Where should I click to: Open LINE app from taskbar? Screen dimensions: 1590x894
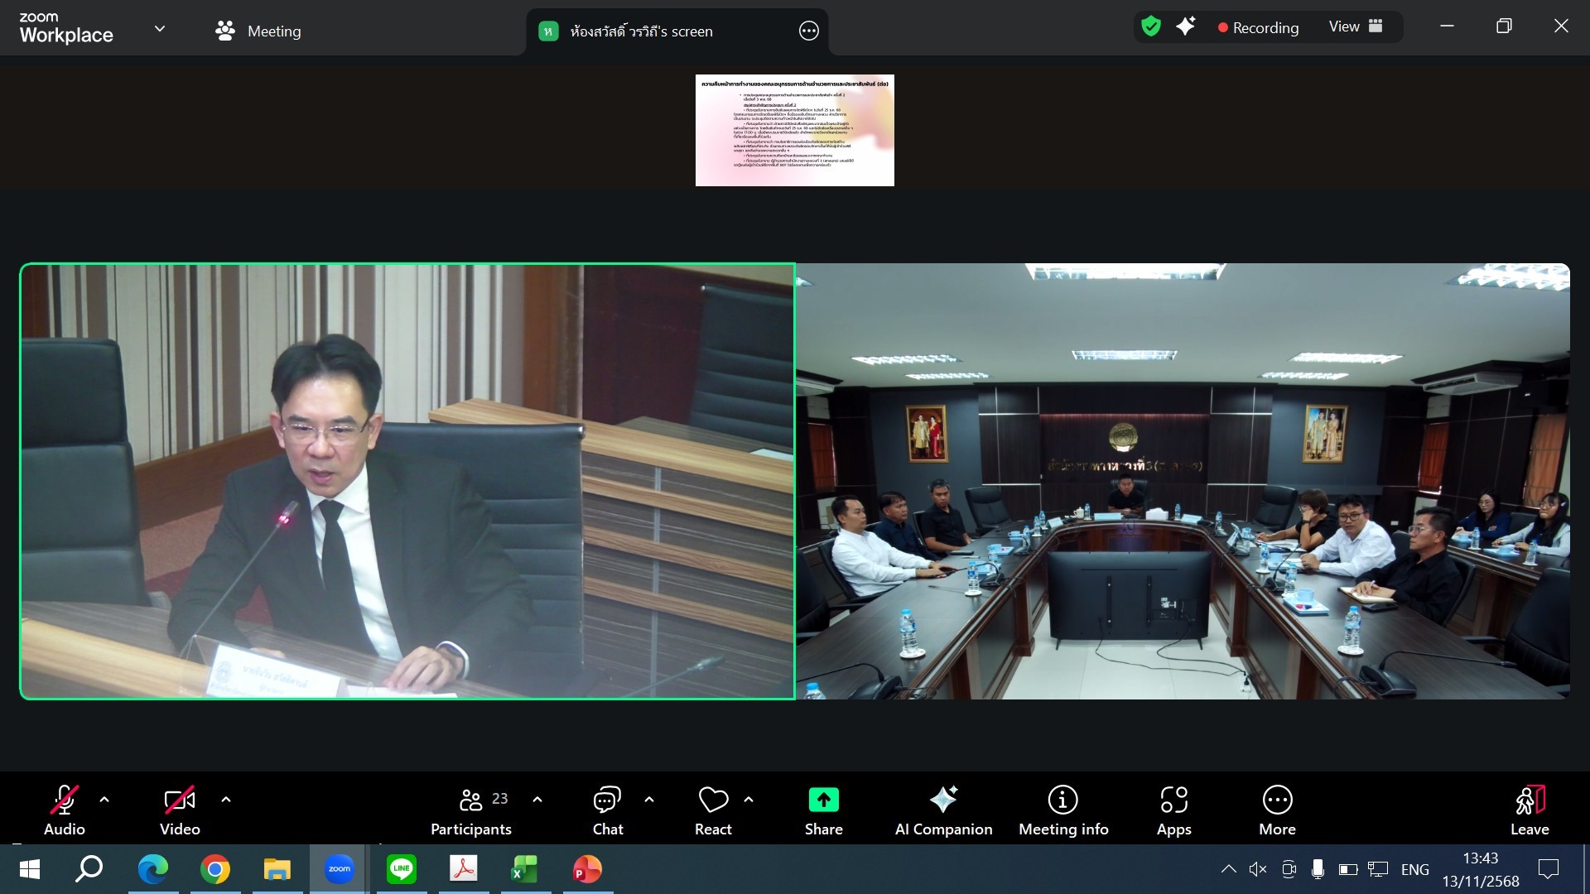coord(401,869)
